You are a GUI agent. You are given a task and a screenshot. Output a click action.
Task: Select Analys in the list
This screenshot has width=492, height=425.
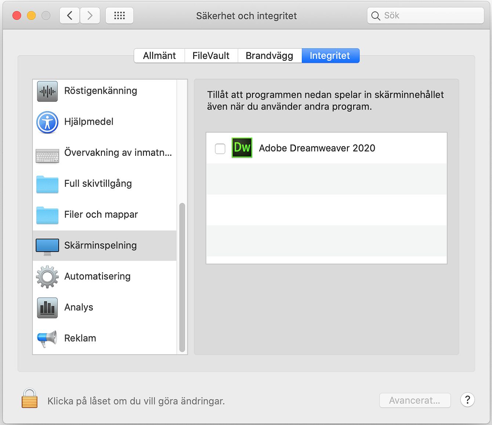(105, 307)
